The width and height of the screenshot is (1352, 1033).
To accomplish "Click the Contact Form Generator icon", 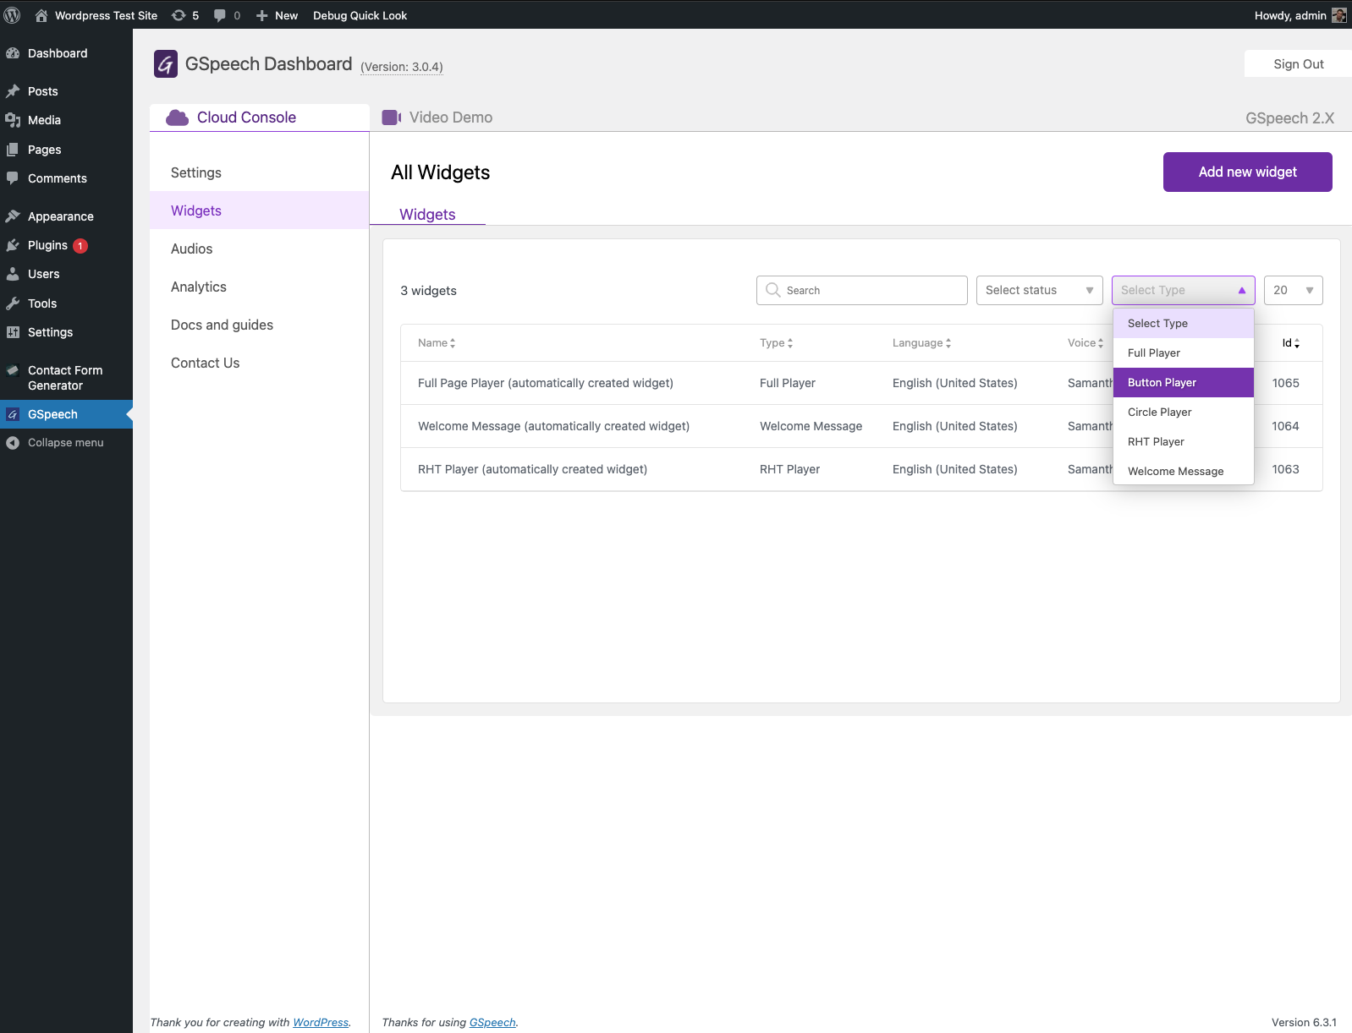I will [13, 370].
